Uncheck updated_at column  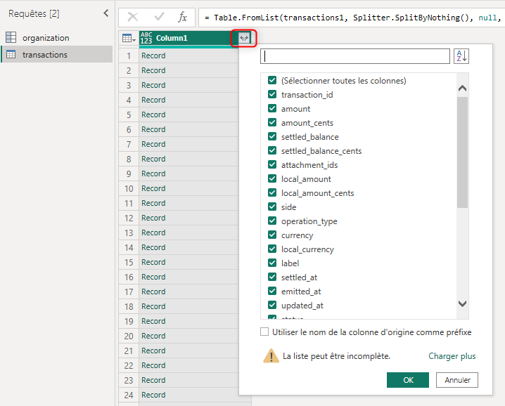pyautogui.click(x=272, y=305)
